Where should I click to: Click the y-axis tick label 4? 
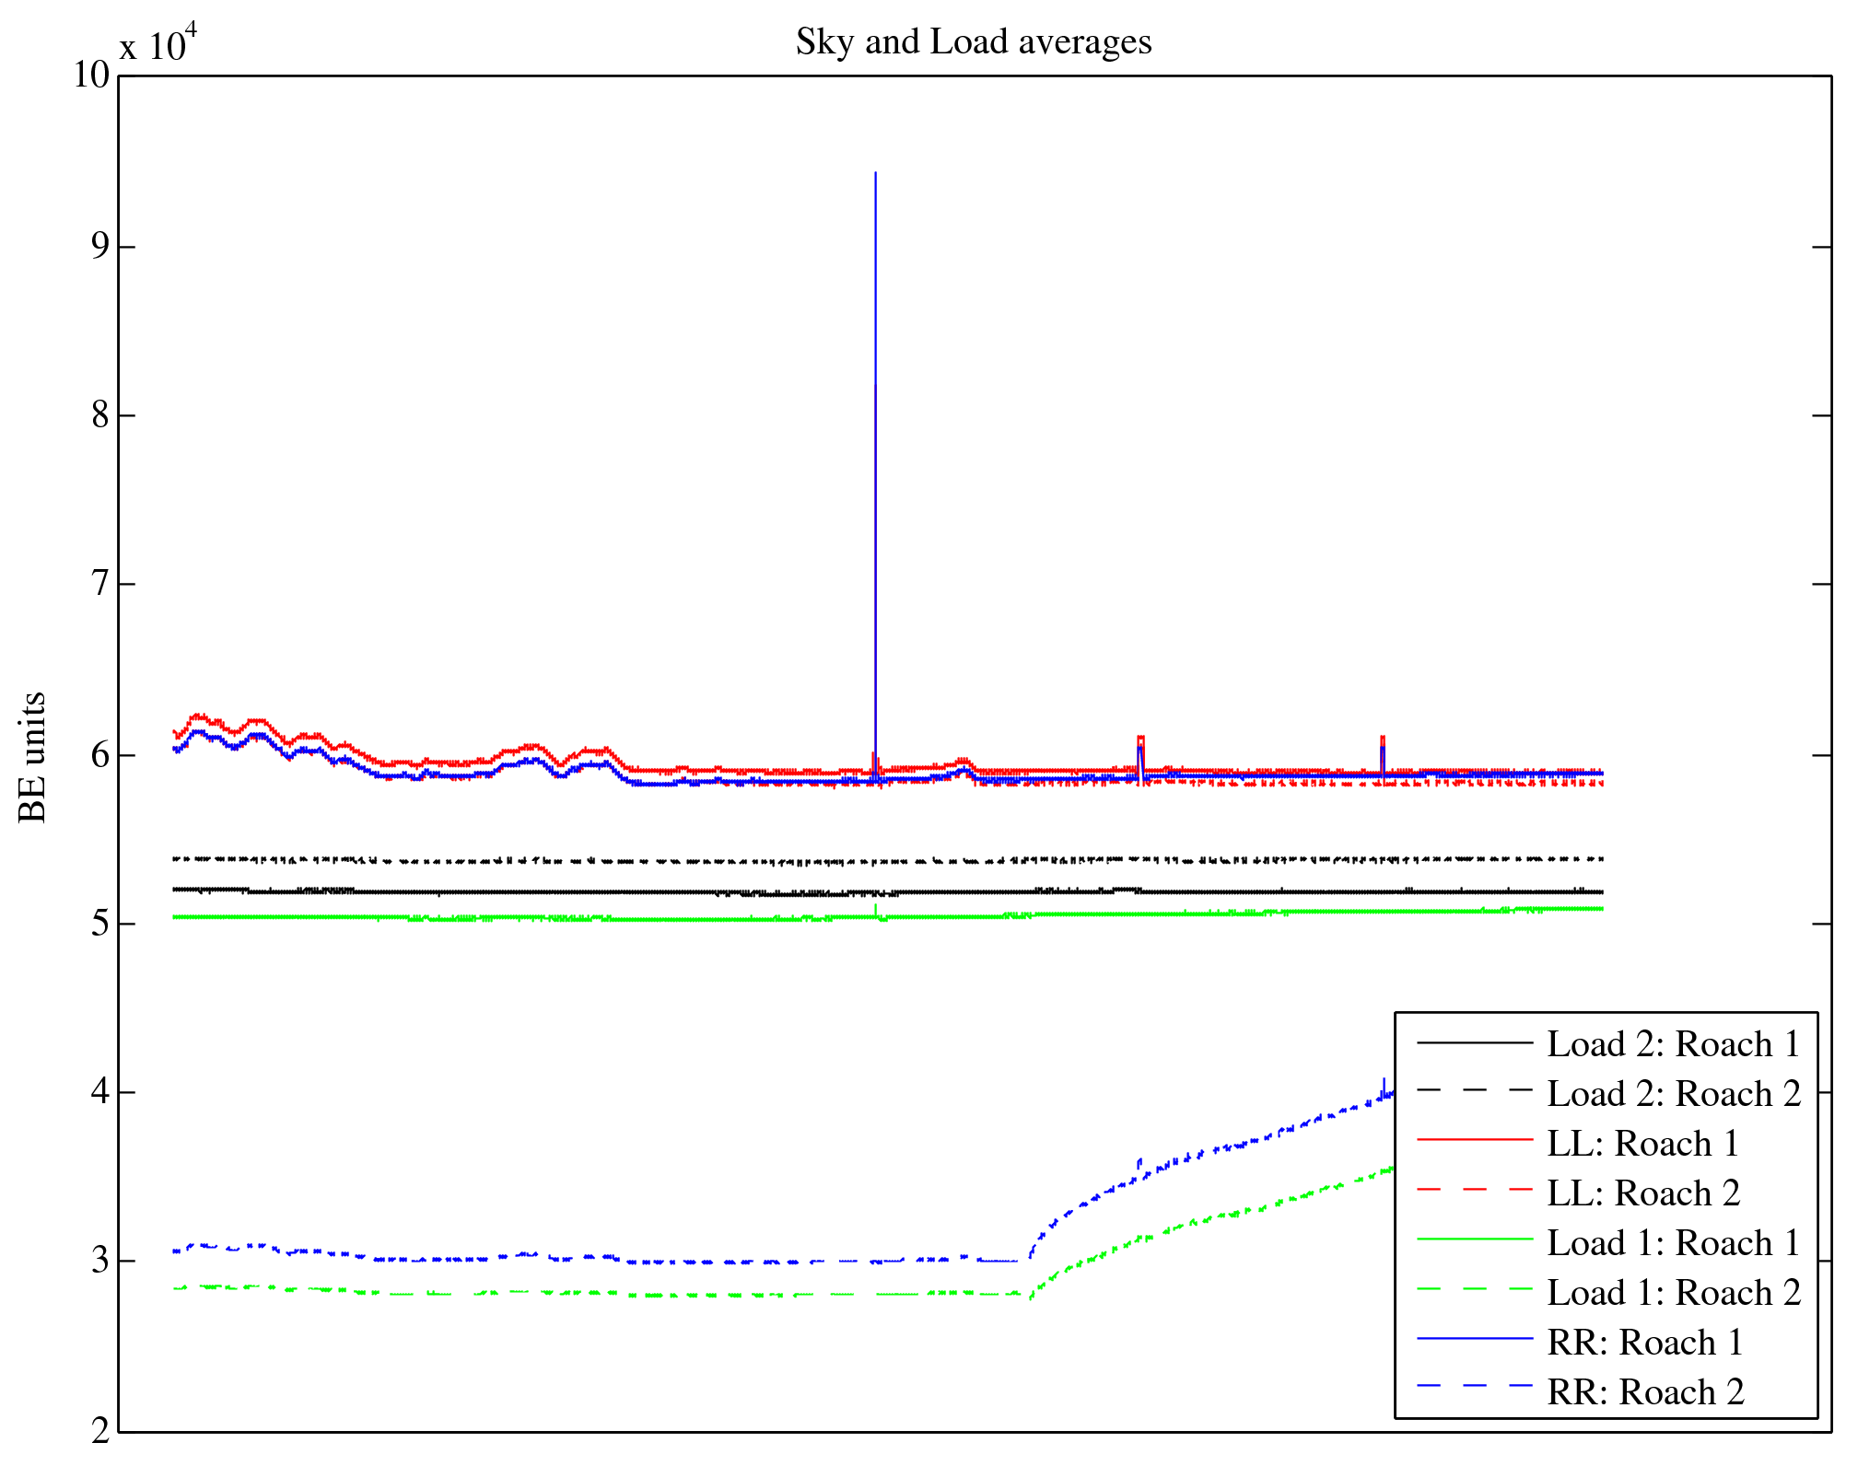pyautogui.click(x=99, y=1092)
